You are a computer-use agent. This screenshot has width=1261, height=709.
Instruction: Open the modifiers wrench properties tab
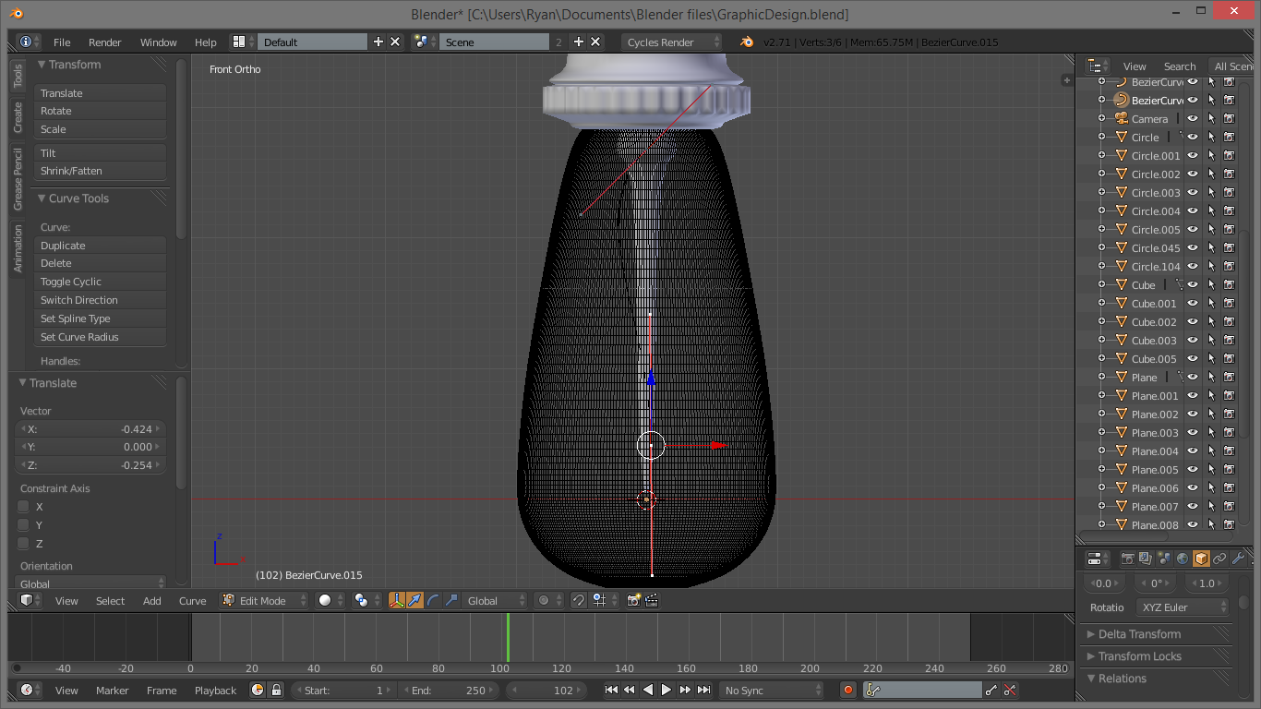1238,559
